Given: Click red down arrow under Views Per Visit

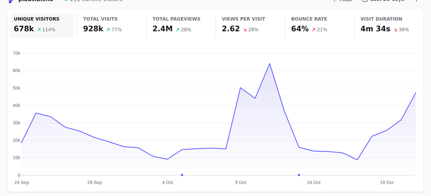Looking at the screenshot, I should [245, 30].
